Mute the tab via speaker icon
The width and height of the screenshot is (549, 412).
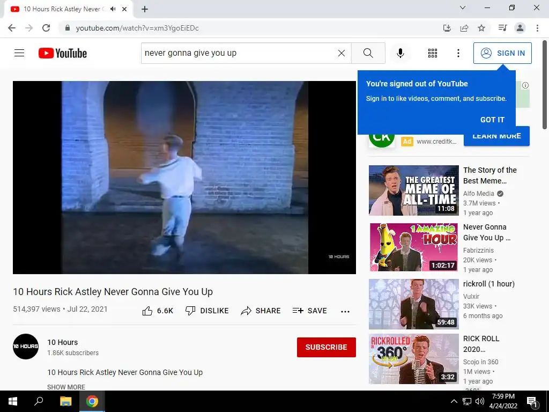[113, 9]
